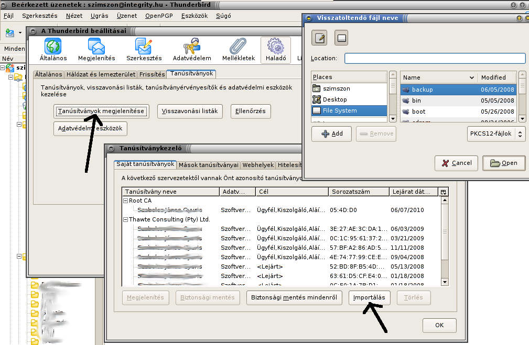Sort certificates by Sorozatszám column

click(359, 192)
